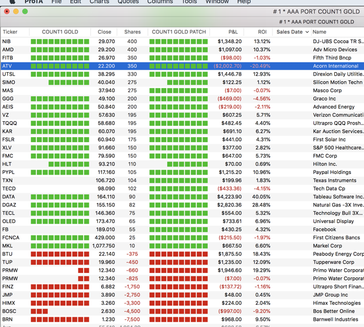This screenshot has width=364, height=327.
Task: Click the COUNT1 GOLD PATCH column header
Action: point(179,32)
